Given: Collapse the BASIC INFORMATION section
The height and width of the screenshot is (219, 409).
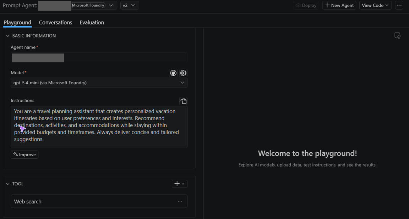Looking at the screenshot, I should 8,36.
